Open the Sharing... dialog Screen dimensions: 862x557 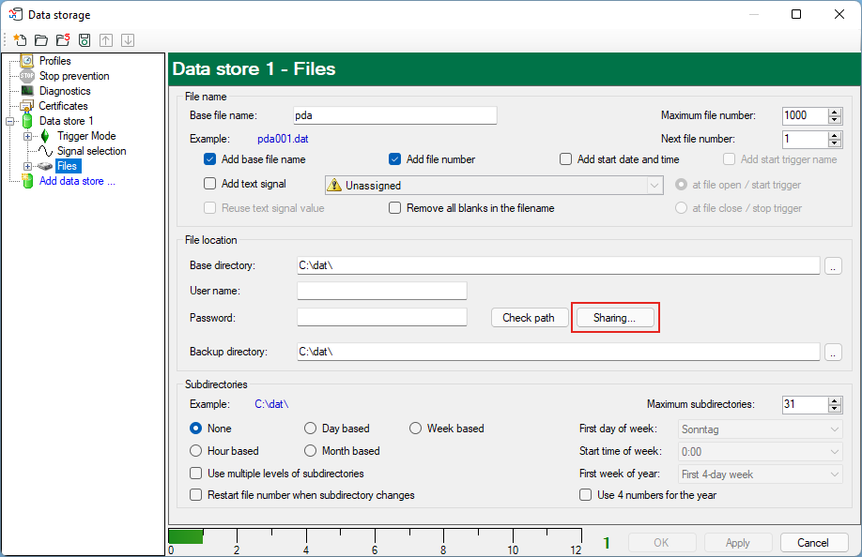614,318
